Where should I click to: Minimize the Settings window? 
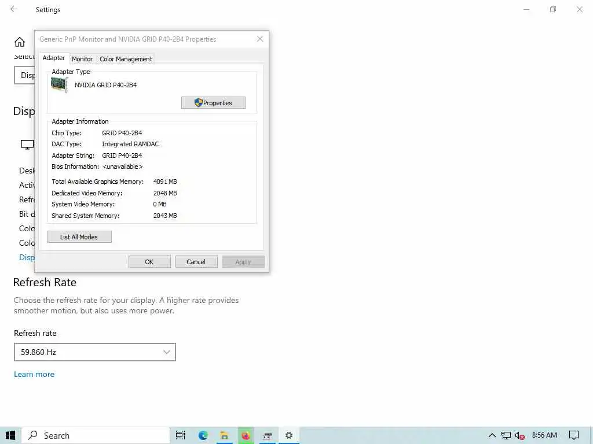pos(526,9)
